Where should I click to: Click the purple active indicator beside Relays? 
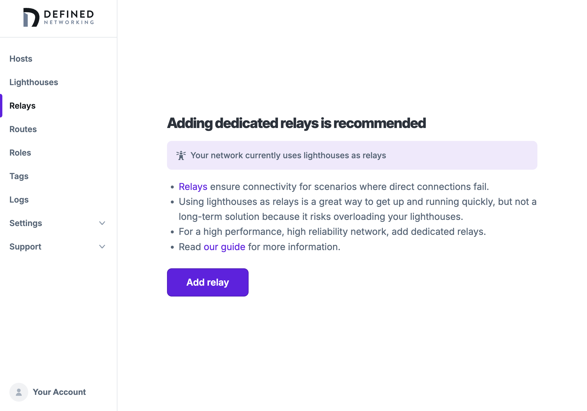[x=1, y=106]
